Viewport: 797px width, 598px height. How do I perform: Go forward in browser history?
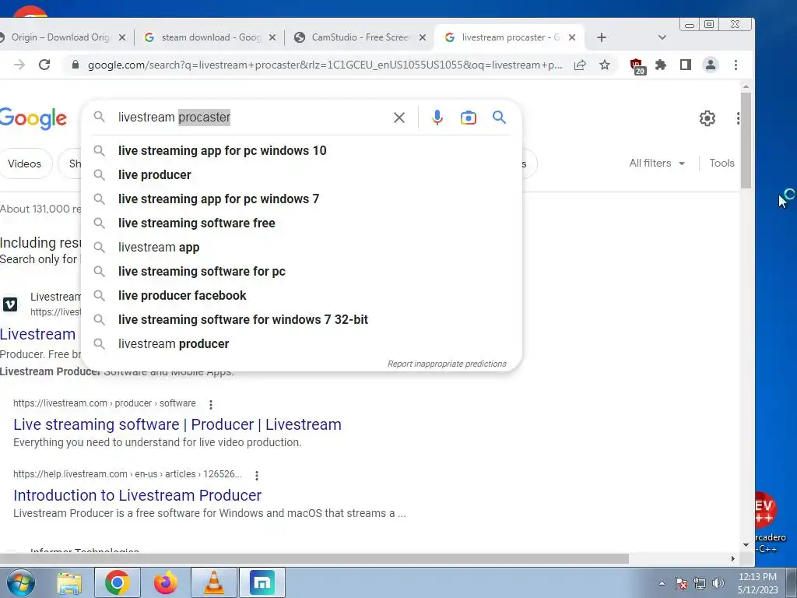[19, 65]
